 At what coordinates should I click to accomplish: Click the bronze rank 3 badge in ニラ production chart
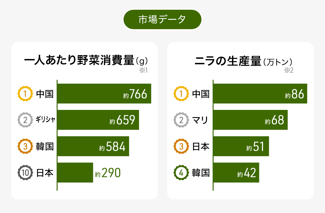(x=181, y=147)
